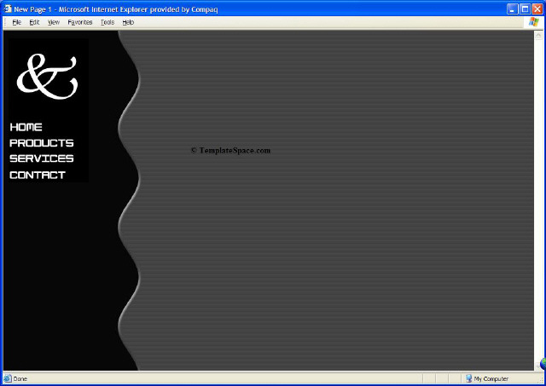Click the My Computer zone icon in status bar

pyautogui.click(x=468, y=378)
